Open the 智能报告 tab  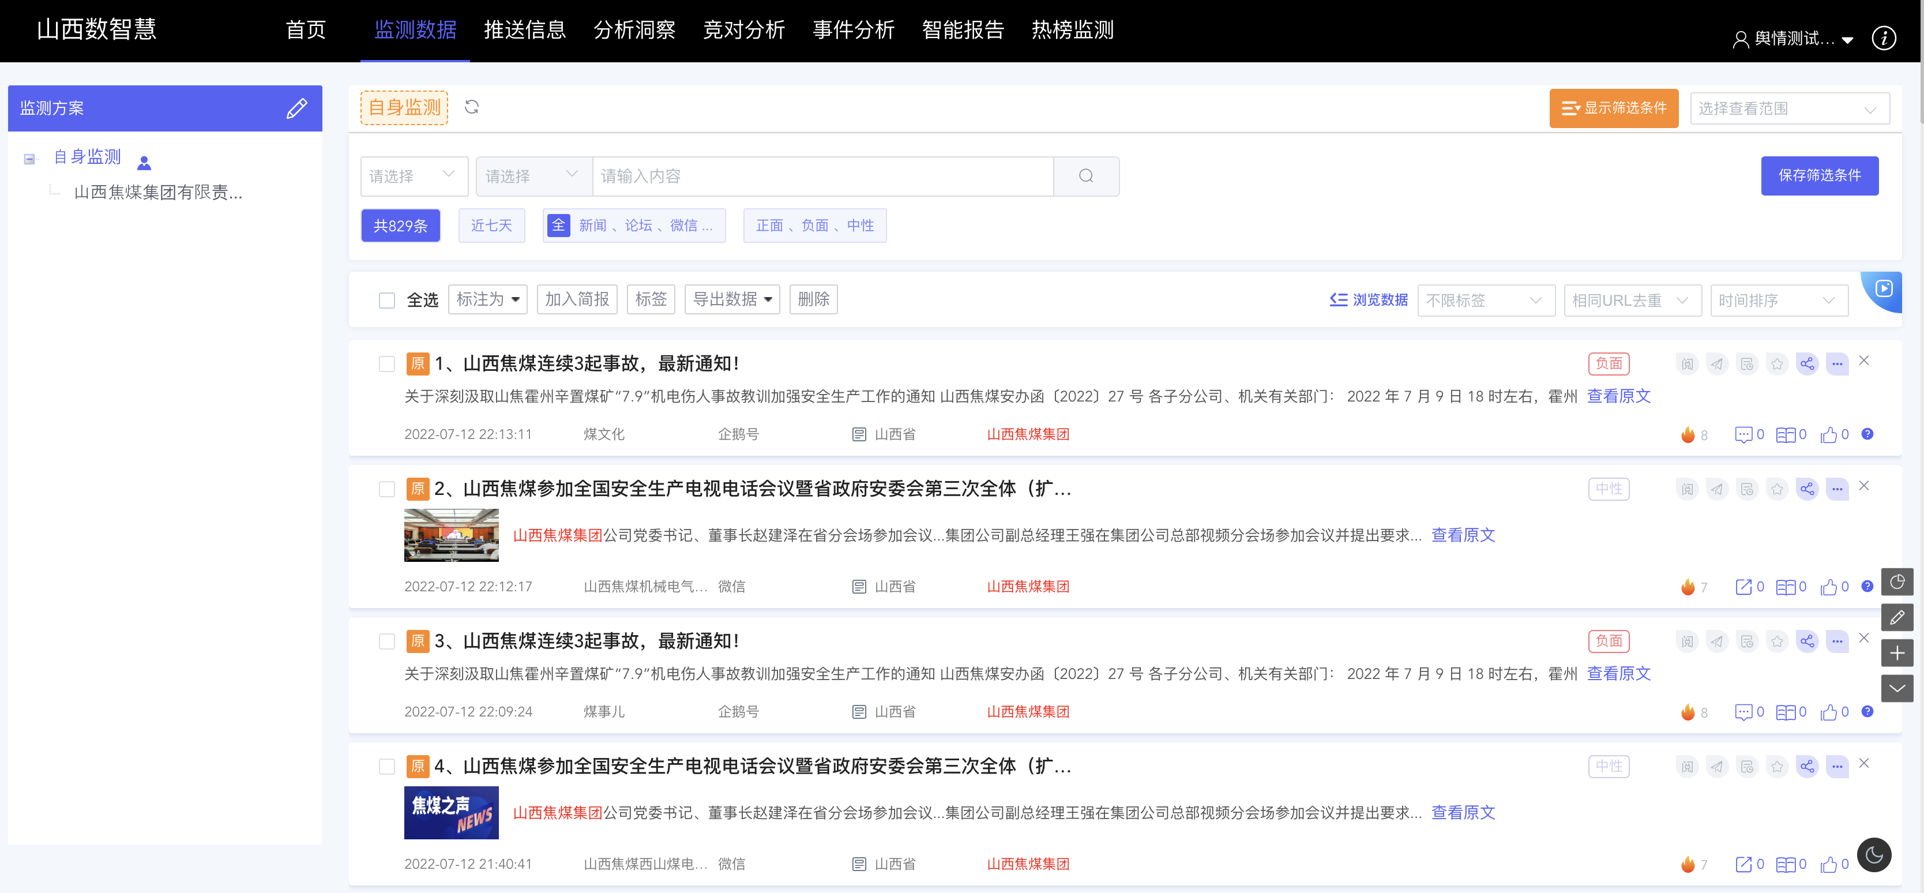tap(963, 30)
